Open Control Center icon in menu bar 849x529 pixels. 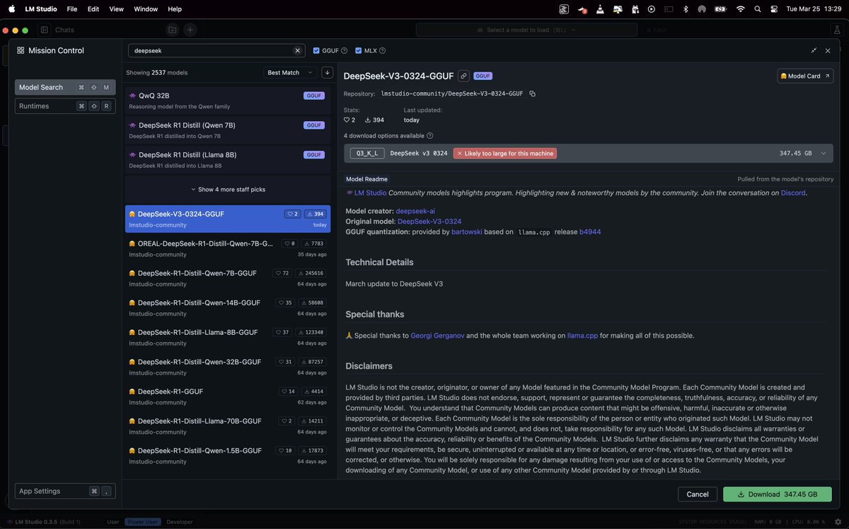(x=774, y=9)
